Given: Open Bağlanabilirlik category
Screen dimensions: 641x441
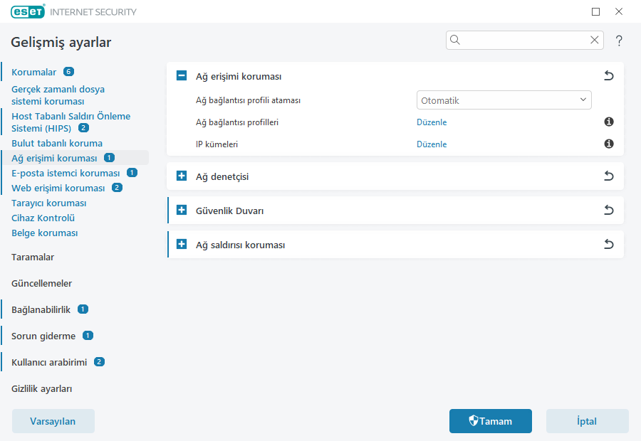Looking at the screenshot, I should 41,310.
